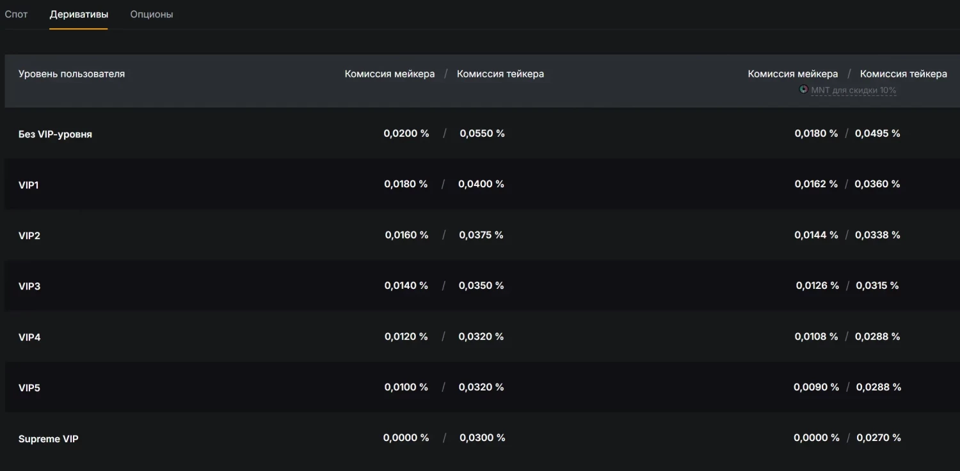Click the left 'Комиссия мейкера' column header
Viewport: 960px width, 471px height.
(389, 73)
